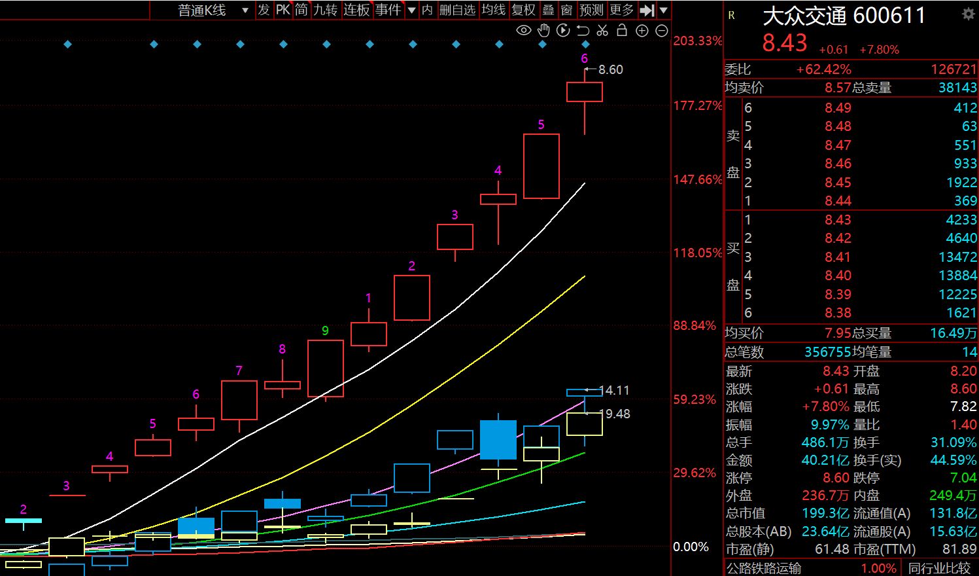Select the scissors cut tool
This screenshot has height=576, width=979.
602,30
